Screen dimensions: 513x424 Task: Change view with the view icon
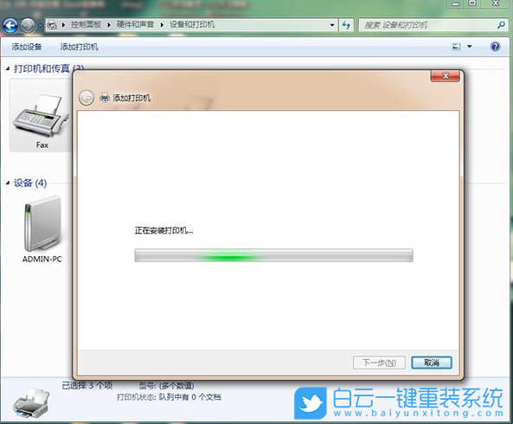(457, 47)
